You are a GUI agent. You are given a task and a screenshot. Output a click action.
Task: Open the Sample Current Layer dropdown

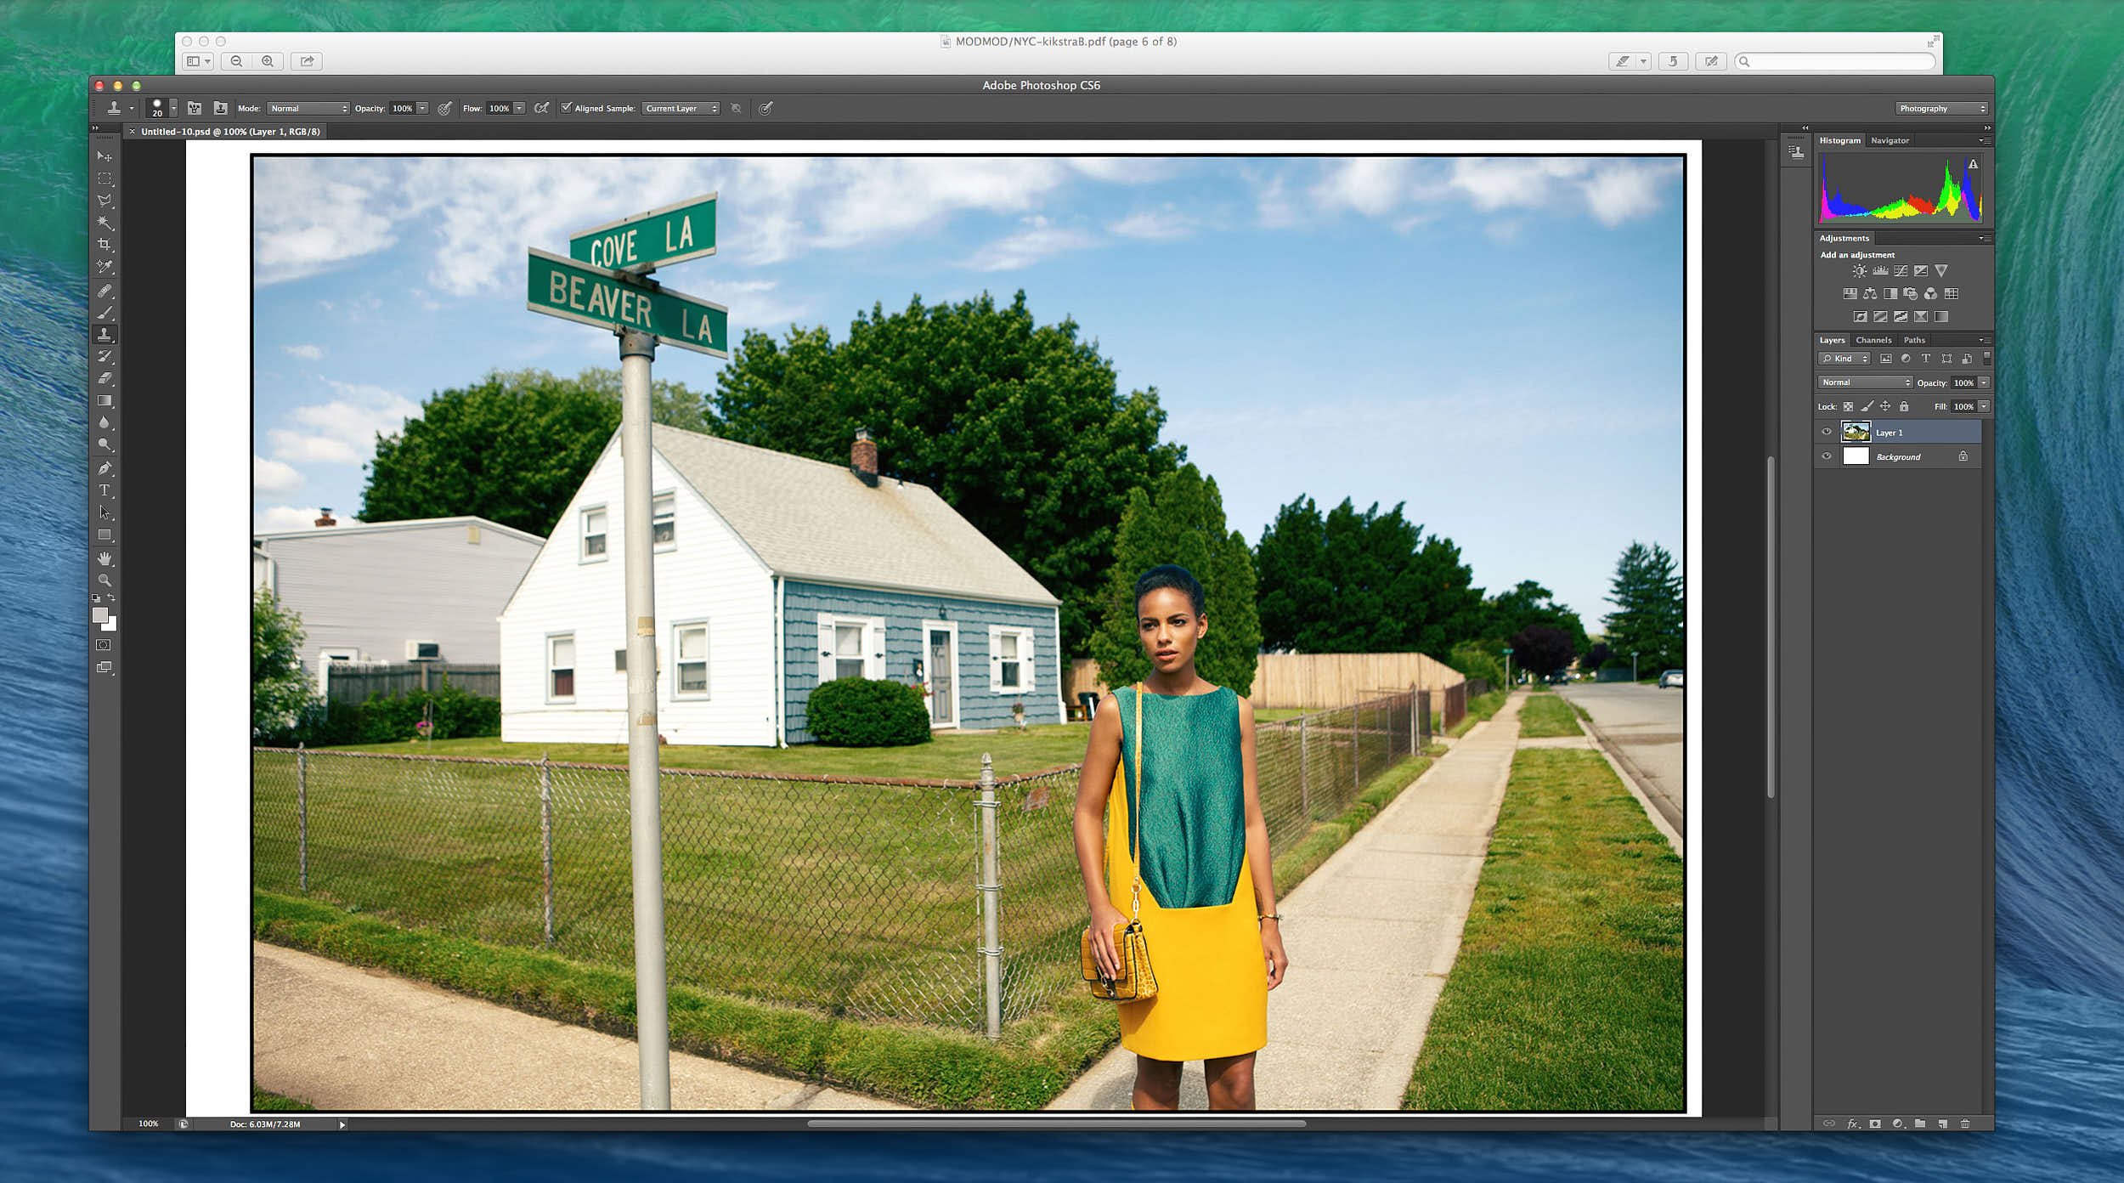(681, 108)
